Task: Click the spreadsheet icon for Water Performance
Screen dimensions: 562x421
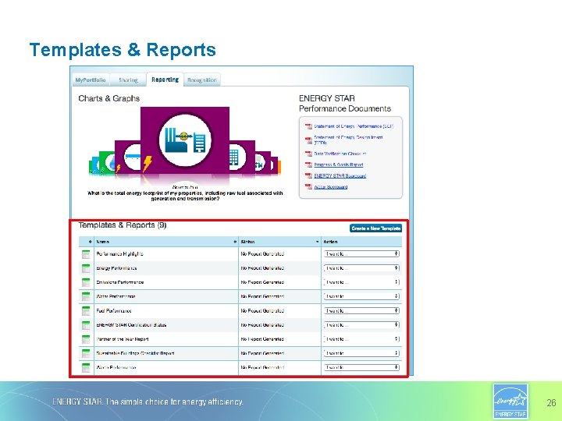Action: pos(86,297)
